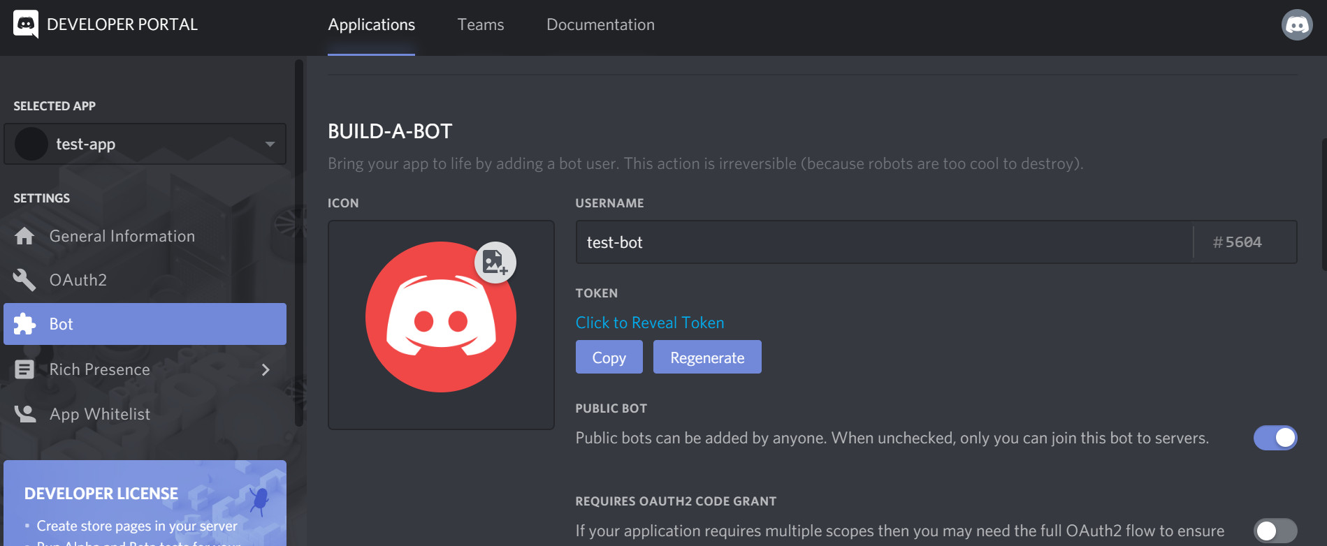
Task: Switch to the Applications tab
Action: [372, 25]
